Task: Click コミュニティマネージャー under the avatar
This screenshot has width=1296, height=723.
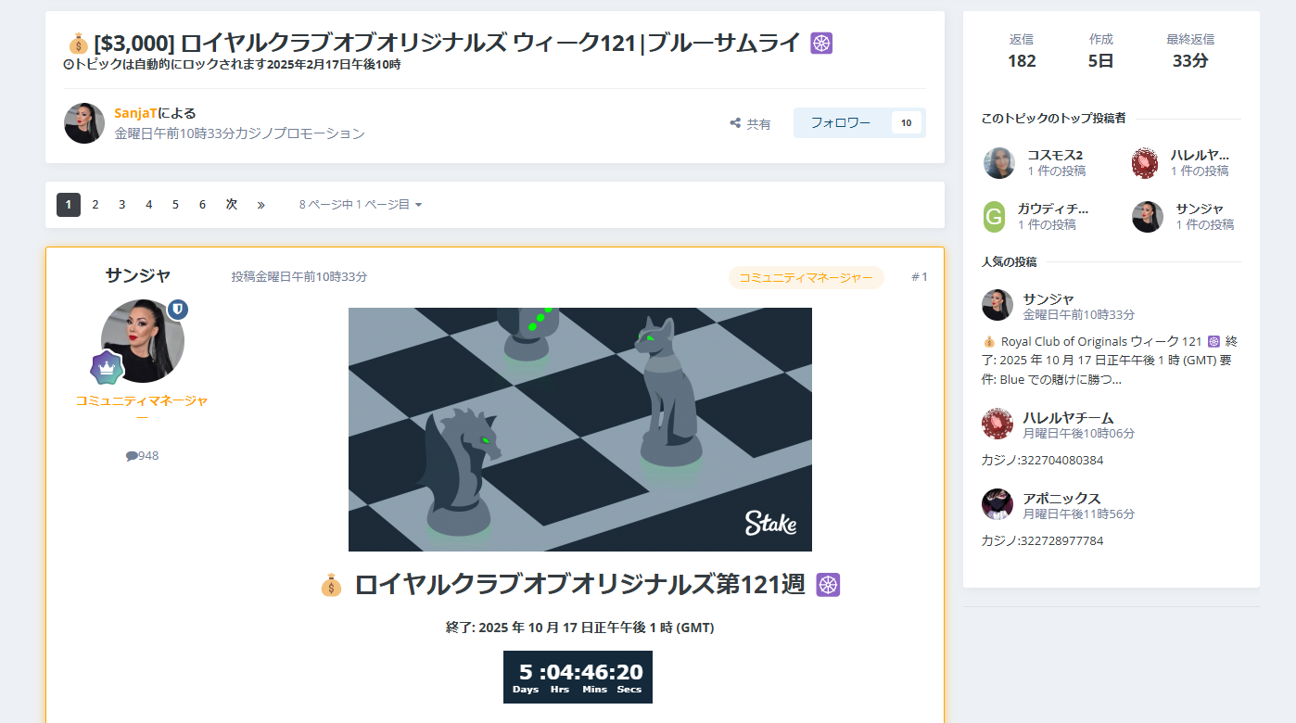Action: [142, 409]
